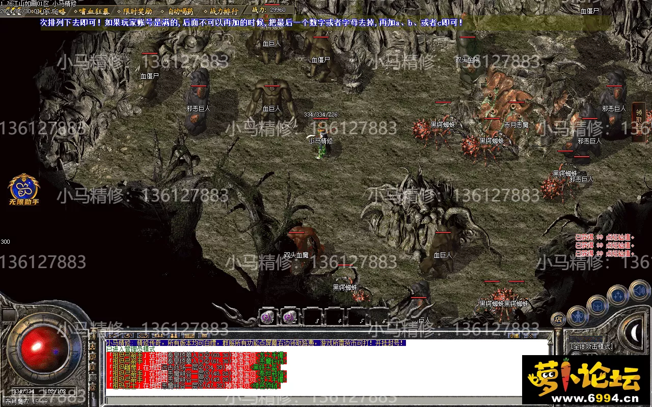This screenshot has width=652, height=407.
Task: Open the character status round icon
Action: coord(578,316)
